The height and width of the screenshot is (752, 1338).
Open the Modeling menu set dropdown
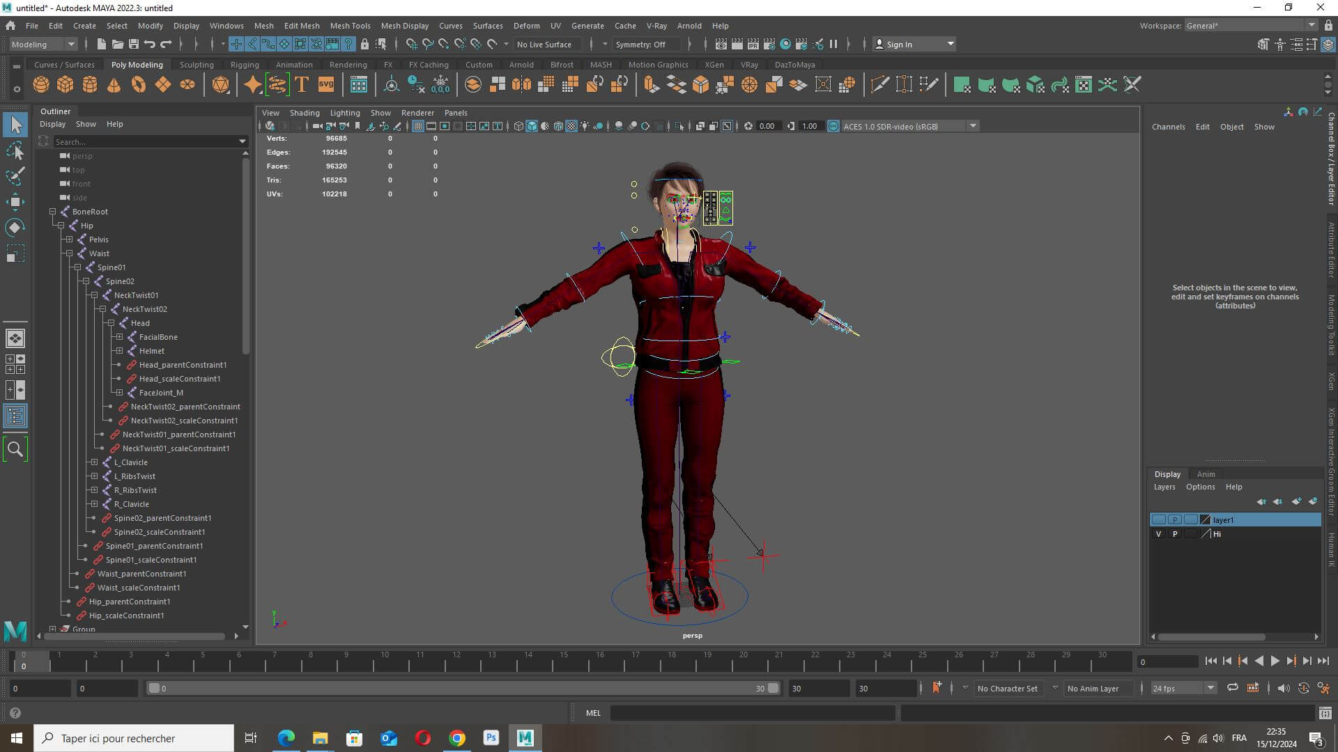(x=43, y=44)
